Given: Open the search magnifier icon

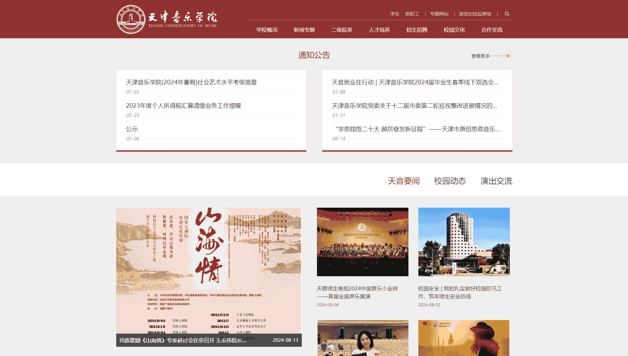Looking at the screenshot, I should (507, 14).
